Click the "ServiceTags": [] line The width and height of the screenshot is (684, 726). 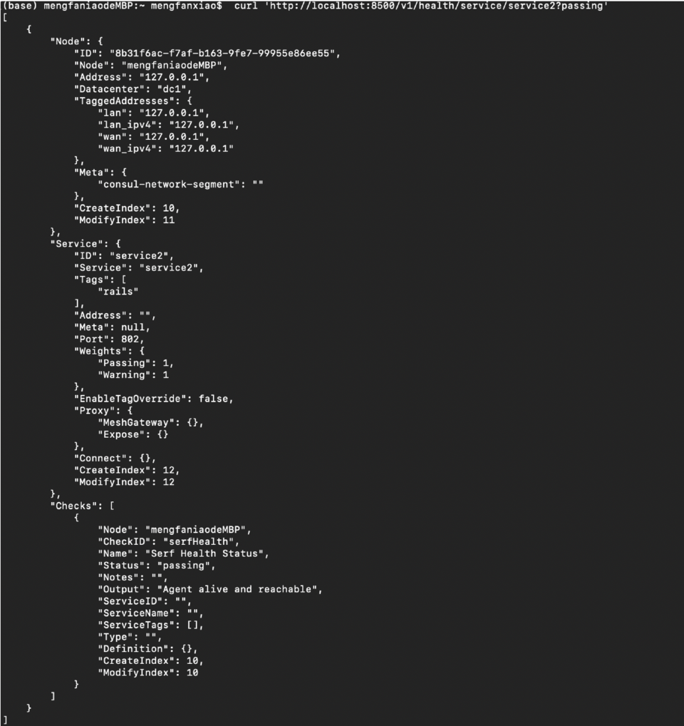150,625
